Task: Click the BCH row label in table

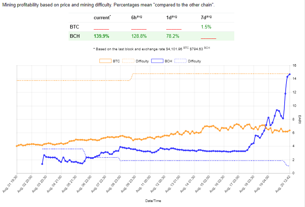Action: [75, 36]
